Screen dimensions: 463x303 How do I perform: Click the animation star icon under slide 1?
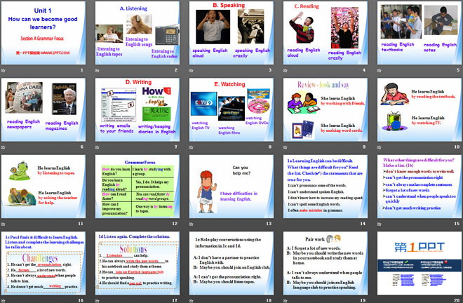coord(3,71)
